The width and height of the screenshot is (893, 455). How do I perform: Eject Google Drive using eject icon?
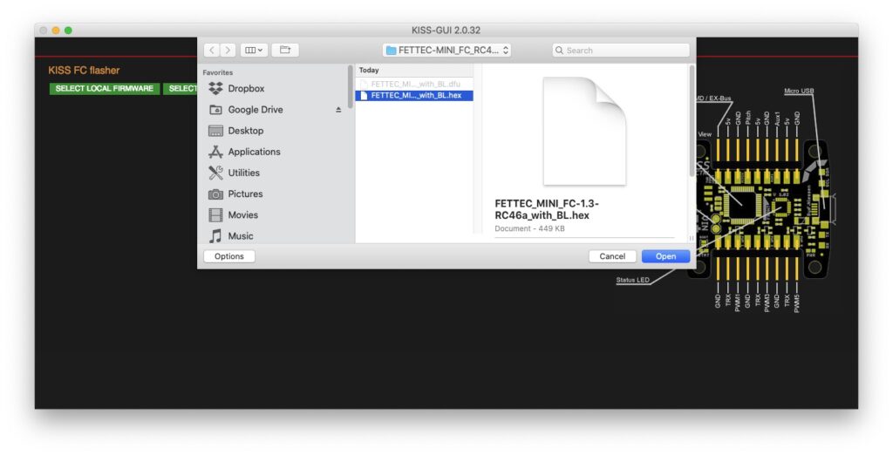point(338,110)
